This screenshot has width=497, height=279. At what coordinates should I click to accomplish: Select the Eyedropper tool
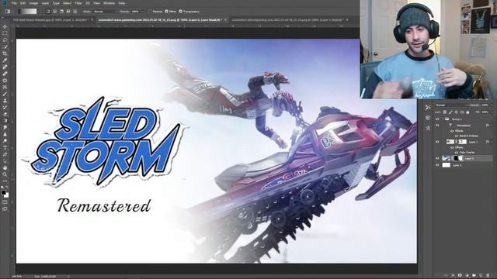click(5, 60)
